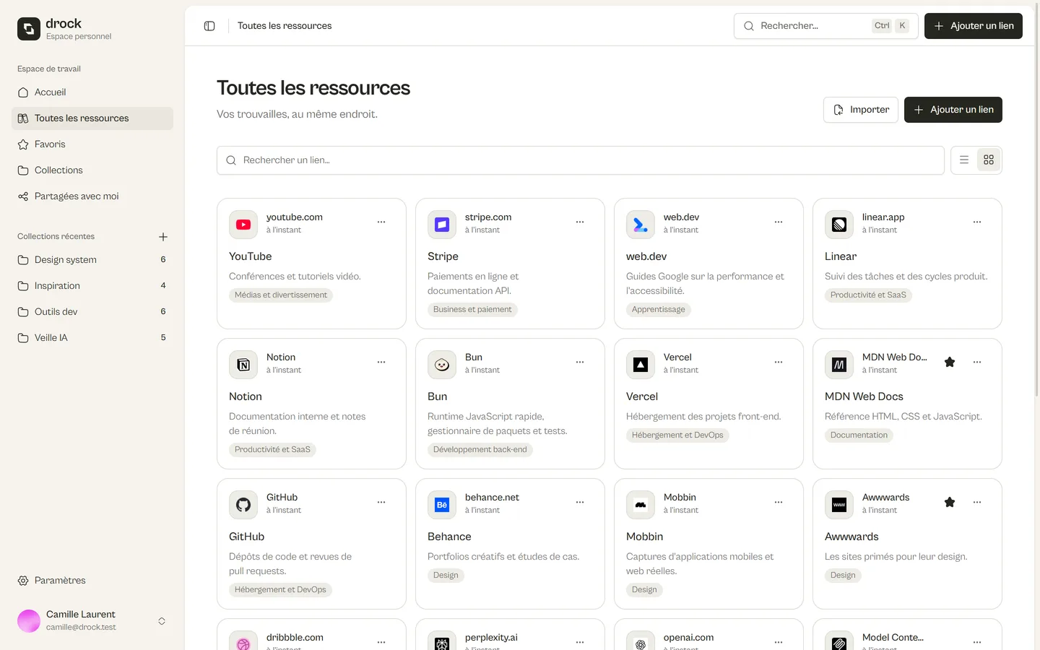Open options menu for perplexity.ai card
Viewport: 1040px width, 650px height.
coord(580,642)
